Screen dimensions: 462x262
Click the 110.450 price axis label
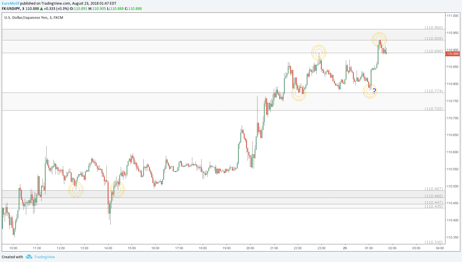coord(453,203)
